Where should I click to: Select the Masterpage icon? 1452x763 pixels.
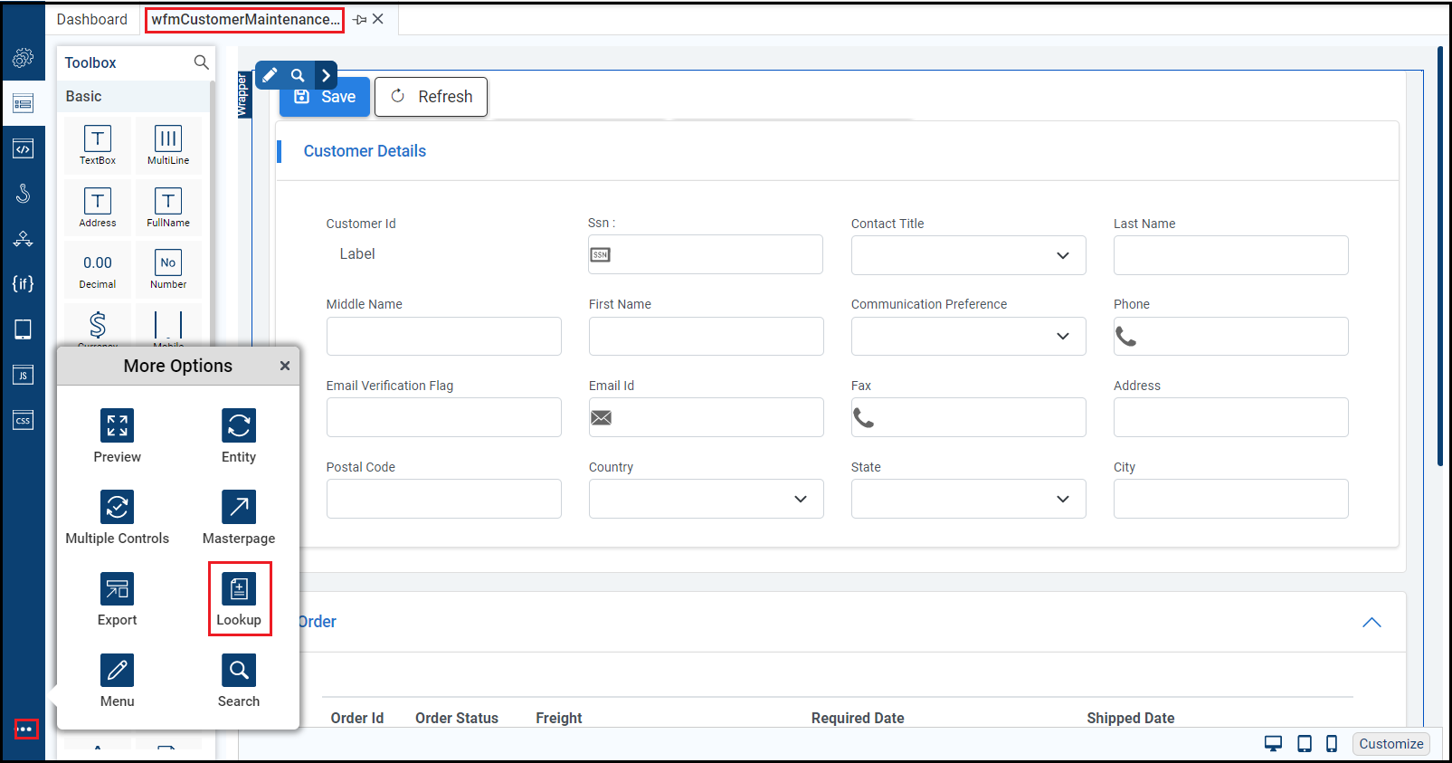[239, 508]
